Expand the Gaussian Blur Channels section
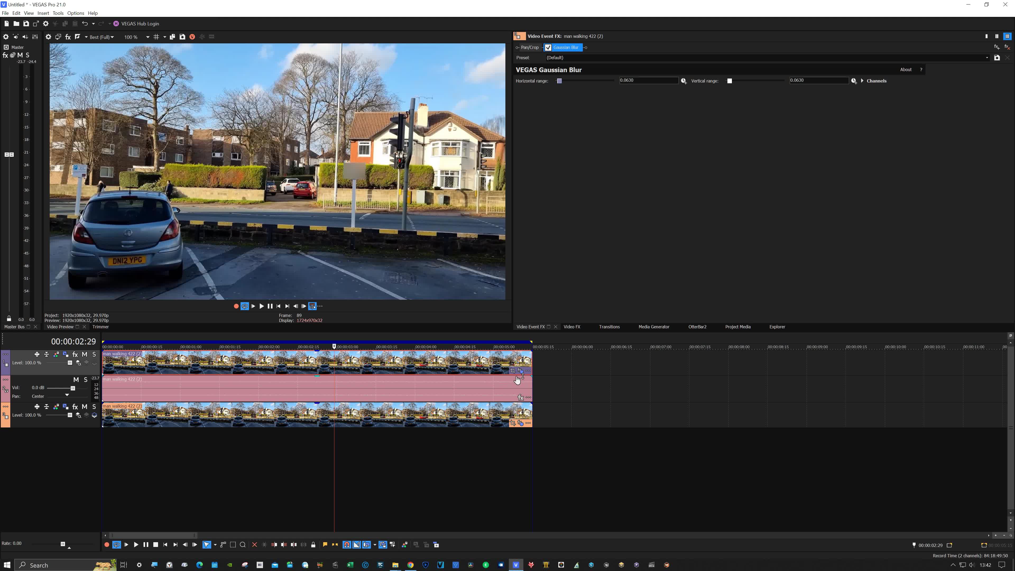Viewport: 1015px width, 571px height. click(862, 81)
